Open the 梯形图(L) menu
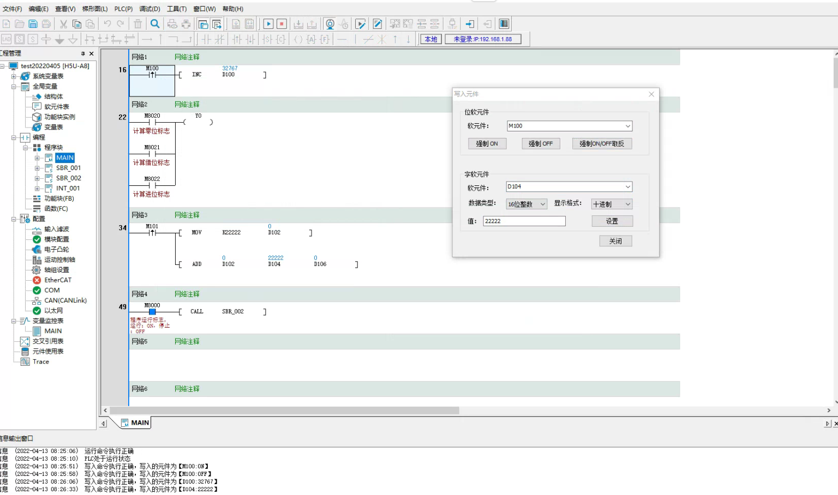Viewport: 838px width, 495px height. tap(95, 9)
